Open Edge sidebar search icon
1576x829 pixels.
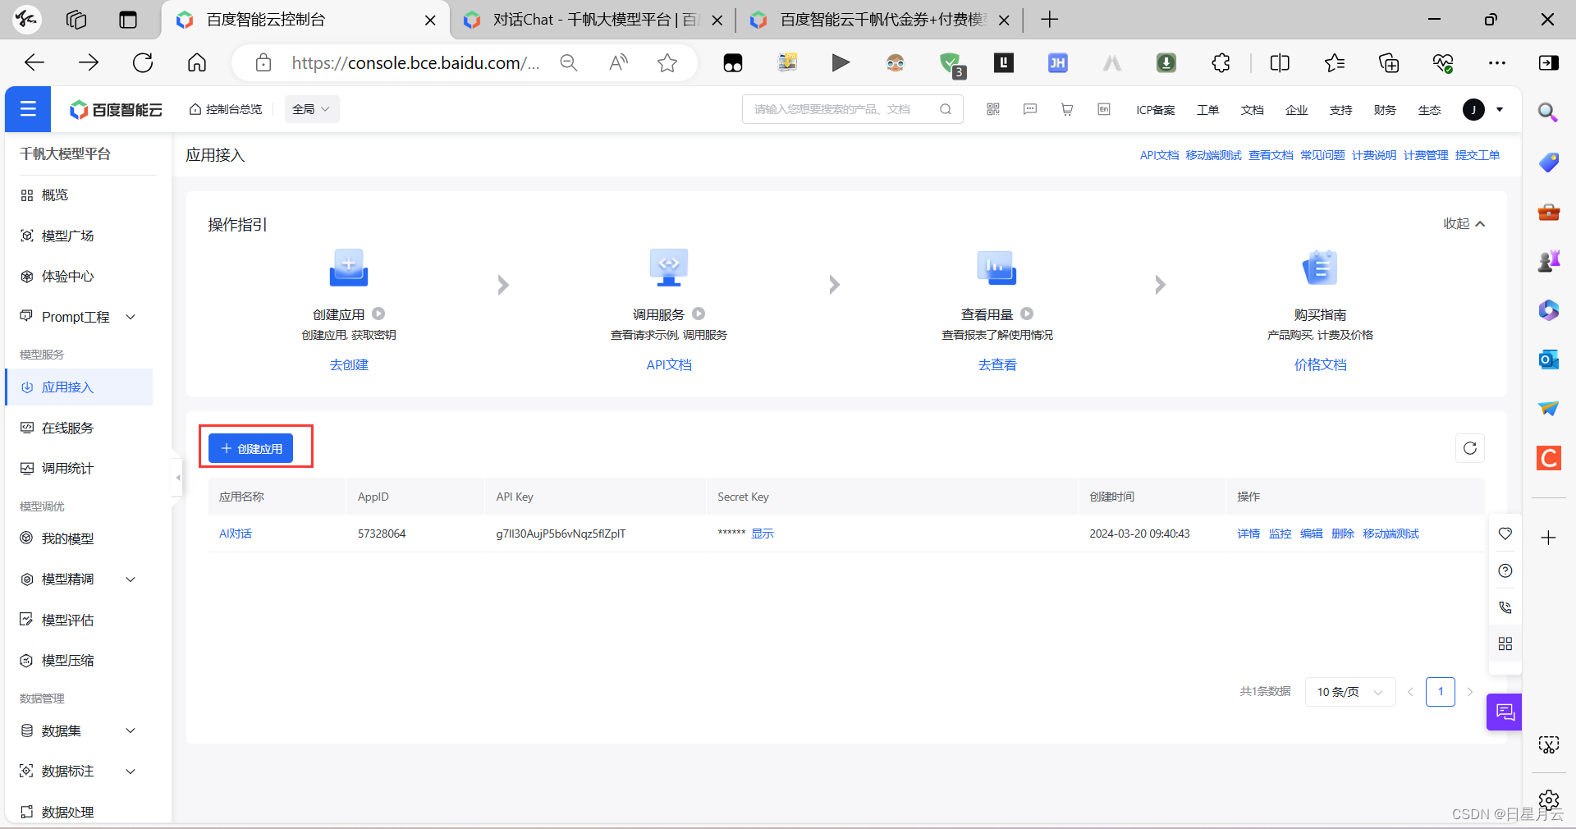(x=1548, y=112)
